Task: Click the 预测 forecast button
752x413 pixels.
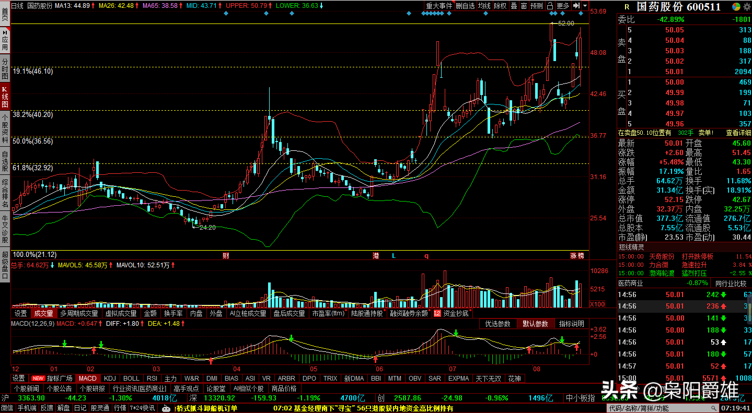Action: tap(536, 6)
